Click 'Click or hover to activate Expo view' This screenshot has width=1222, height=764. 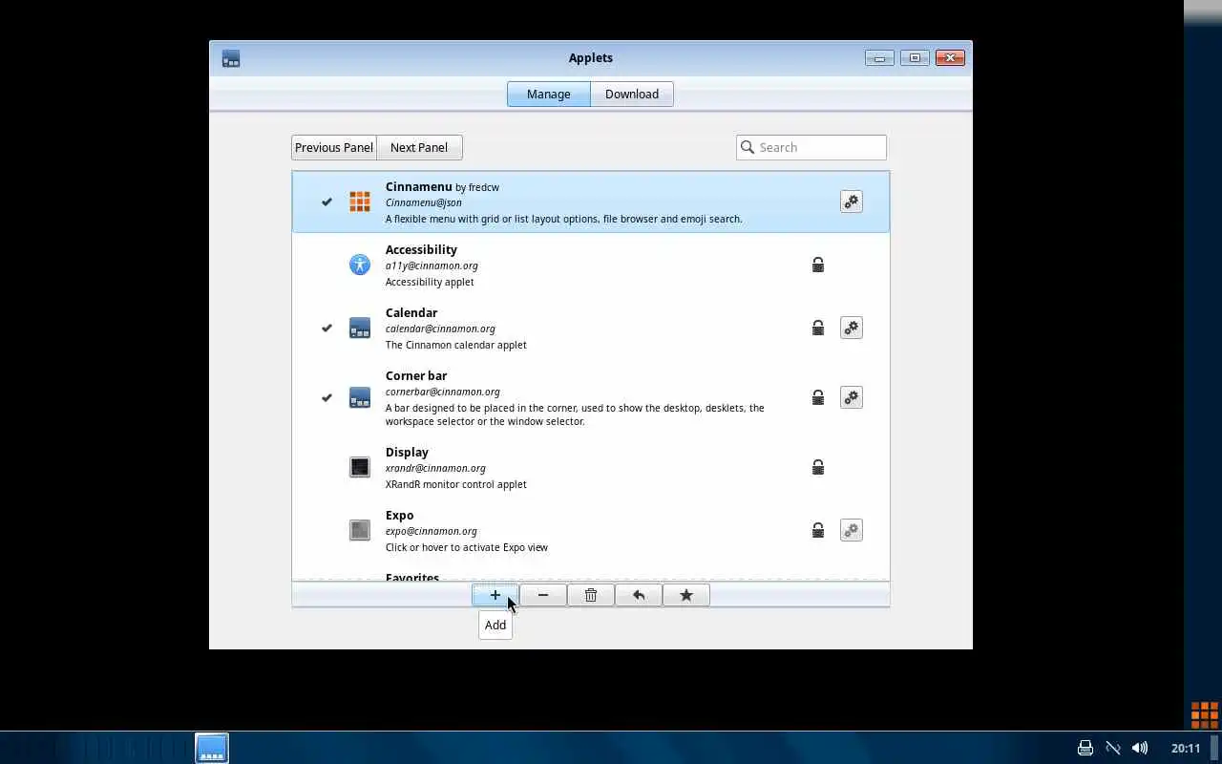[x=467, y=547]
